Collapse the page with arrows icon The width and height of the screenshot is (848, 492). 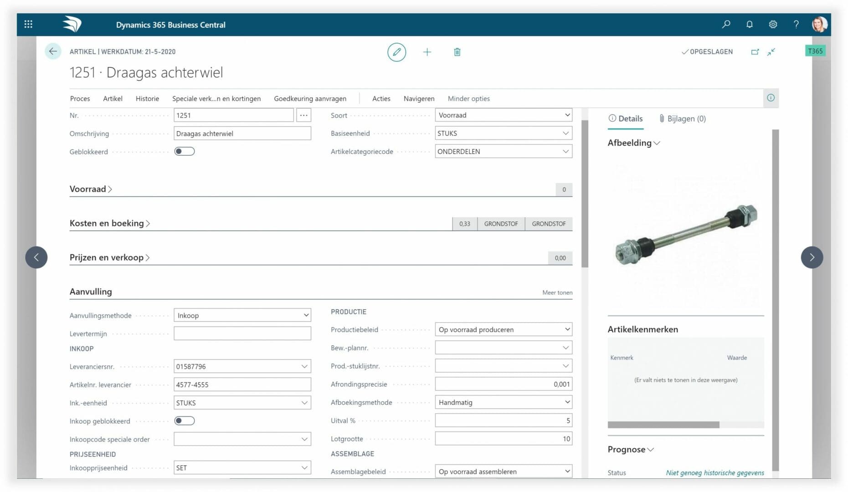coord(771,52)
